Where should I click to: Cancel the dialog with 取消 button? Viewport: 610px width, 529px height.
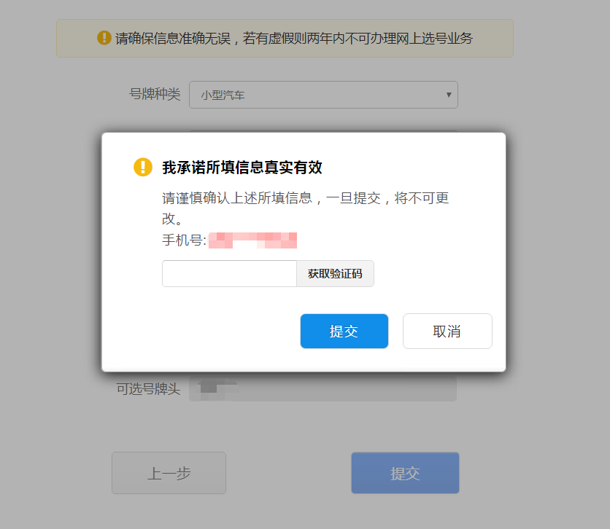[x=447, y=332]
